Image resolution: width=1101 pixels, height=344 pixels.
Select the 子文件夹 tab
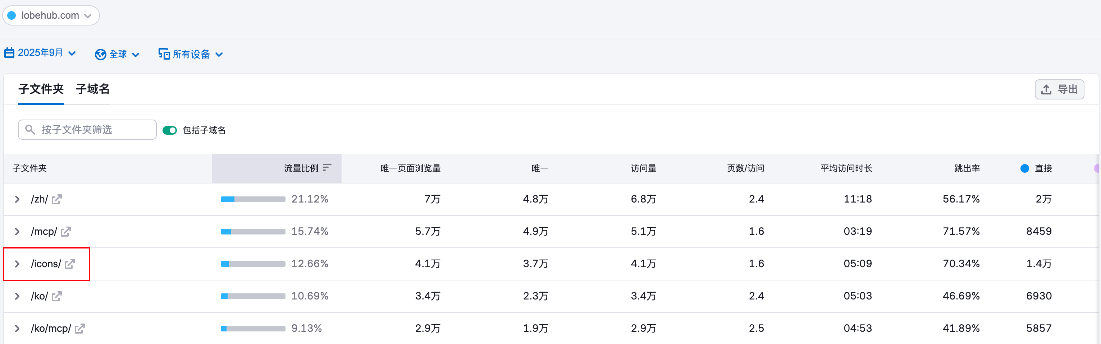click(x=41, y=89)
